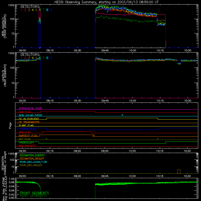Click the REAR_DEC_WEIGHT legend entry
The width and height of the screenshot is (201, 201).
31,165
